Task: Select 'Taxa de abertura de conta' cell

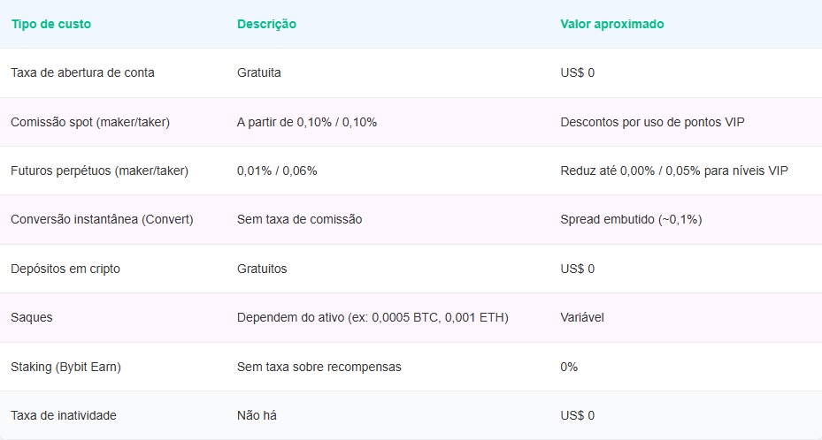Action: coord(82,72)
